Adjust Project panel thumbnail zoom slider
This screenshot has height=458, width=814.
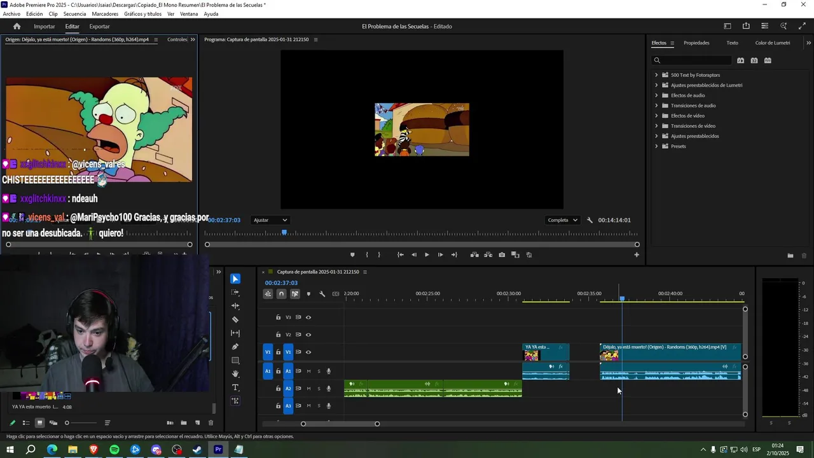[x=81, y=423]
